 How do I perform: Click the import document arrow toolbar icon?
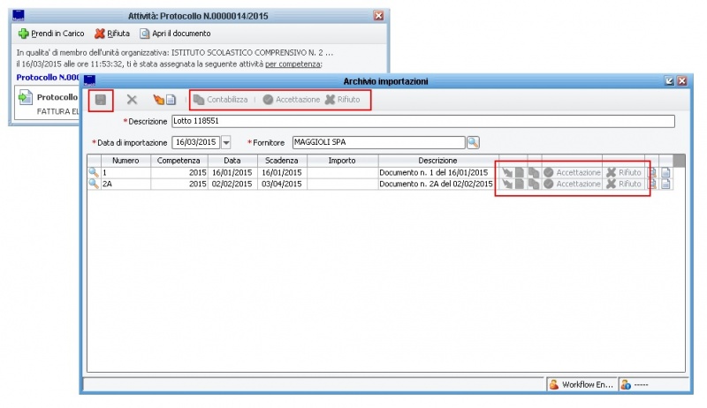164,100
